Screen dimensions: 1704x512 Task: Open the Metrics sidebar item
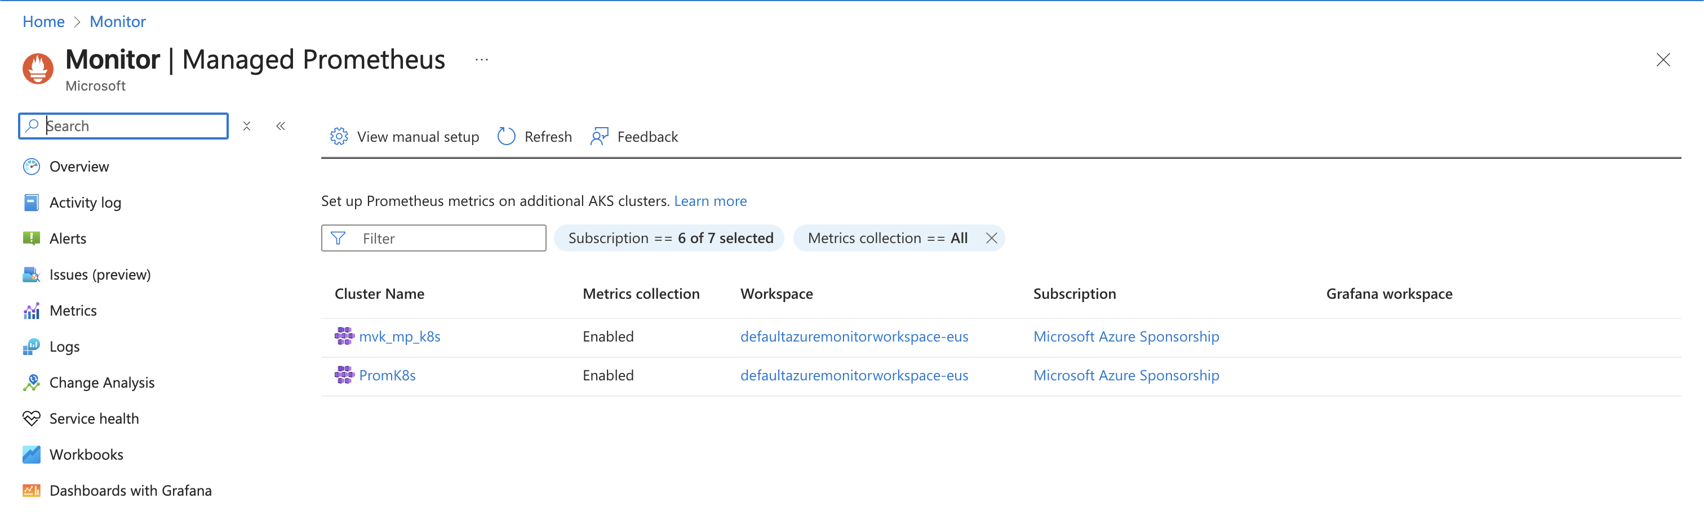tap(73, 311)
